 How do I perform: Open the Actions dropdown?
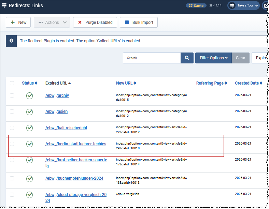click(x=52, y=23)
